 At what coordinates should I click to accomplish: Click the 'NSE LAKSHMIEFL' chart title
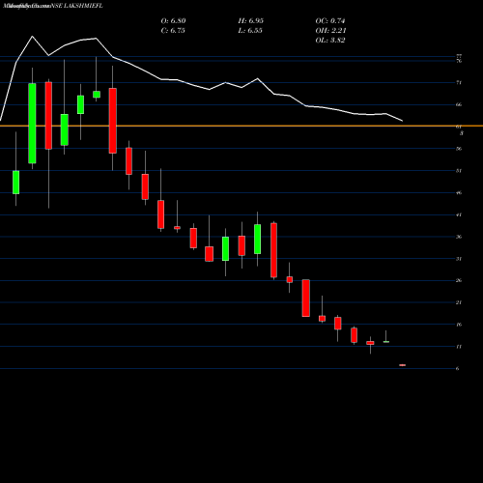76,6
